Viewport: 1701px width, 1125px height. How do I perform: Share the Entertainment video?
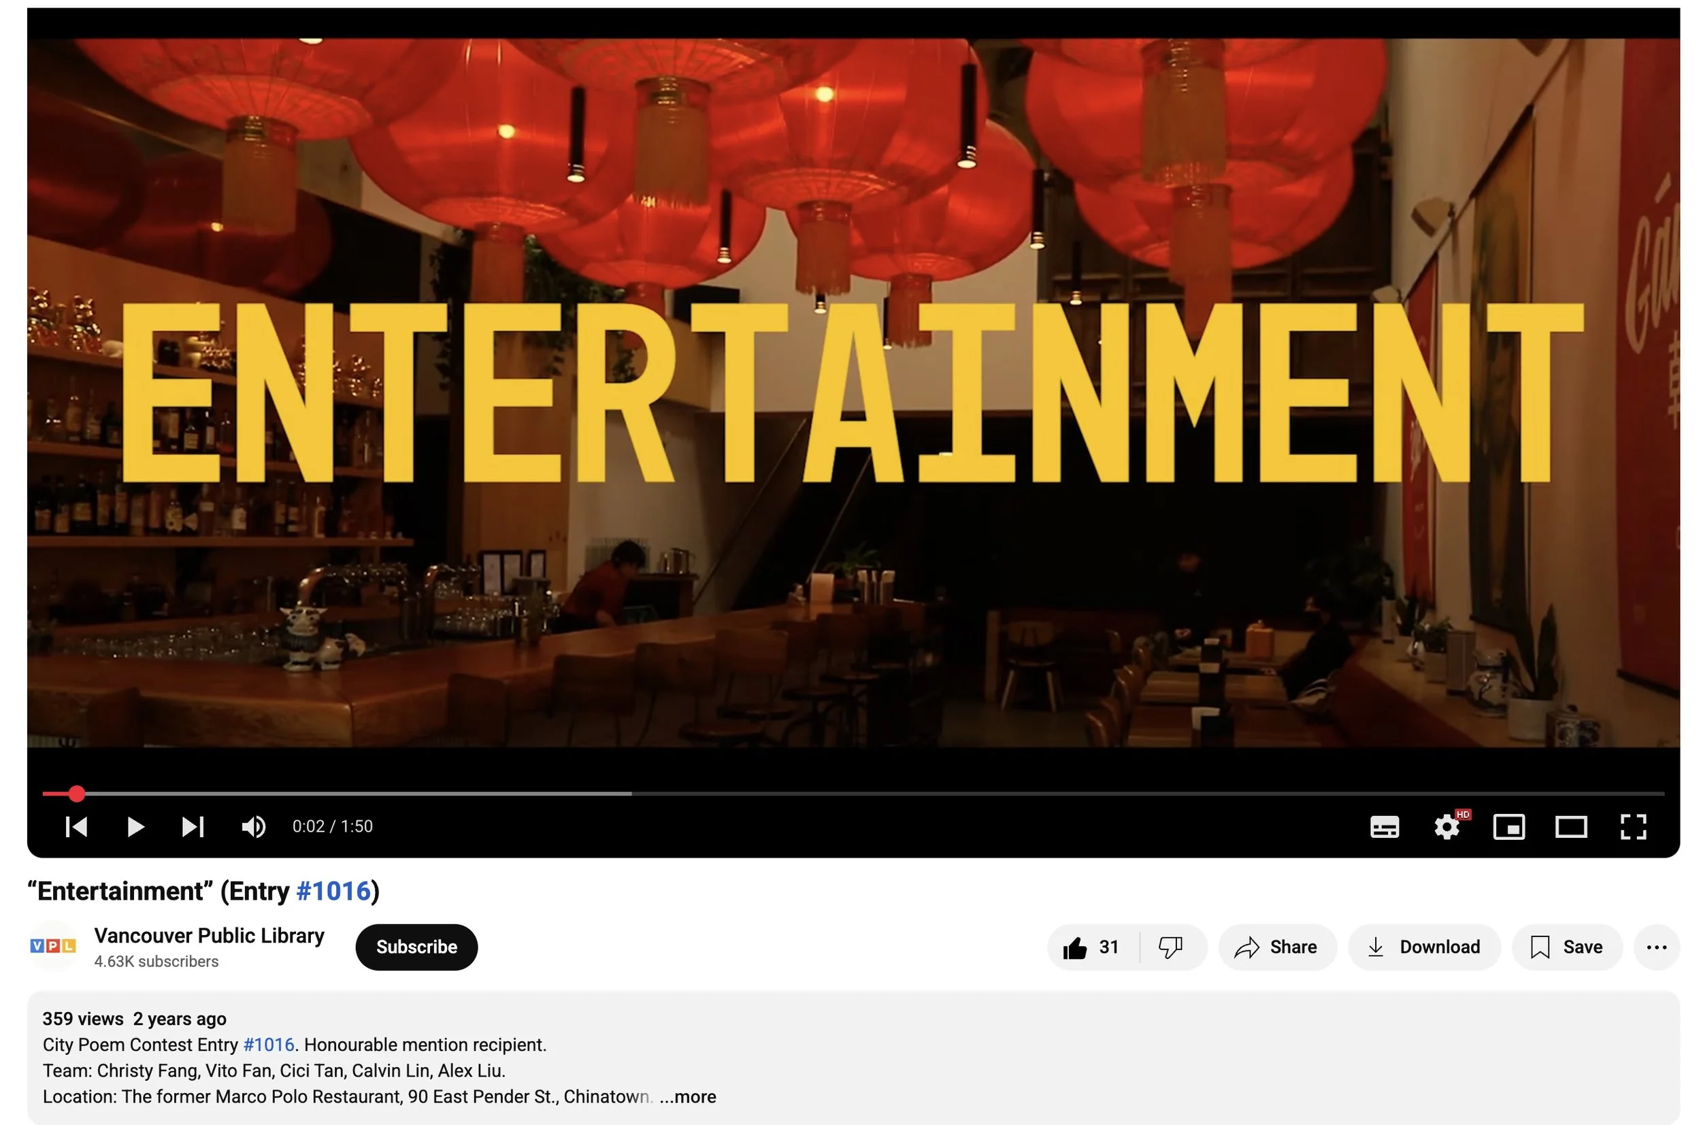click(x=1276, y=947)
